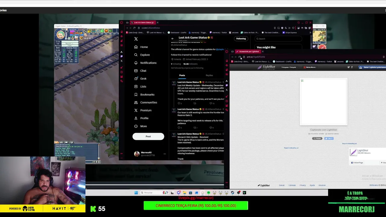Click the prnt.sc address bar
The height and width of the screenshot is (217, 386).
pos(256,57)
